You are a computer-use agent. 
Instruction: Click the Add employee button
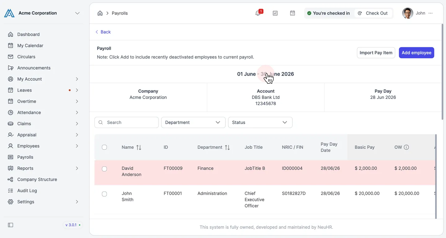click(x=416, y=53)
